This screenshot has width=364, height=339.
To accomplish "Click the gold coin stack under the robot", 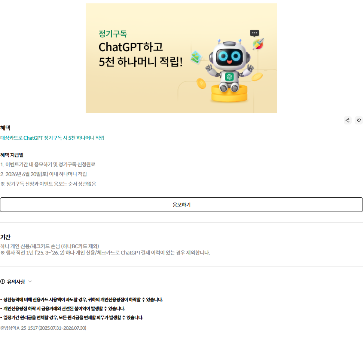I will click(229, 93).
